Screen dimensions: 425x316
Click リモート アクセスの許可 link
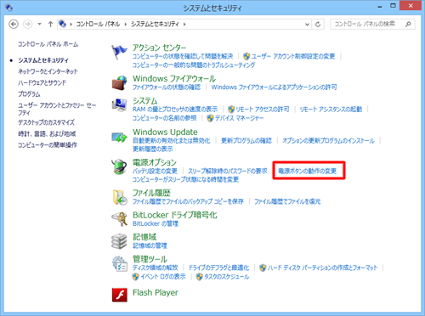click(x=263, y=110)
